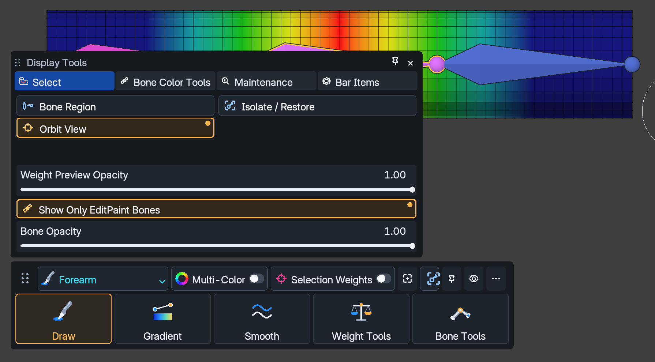655x362 pixels.
Task: Click the isolate icon in bottom toolbar
Action: pyautogui.click(x=430, y=279)
